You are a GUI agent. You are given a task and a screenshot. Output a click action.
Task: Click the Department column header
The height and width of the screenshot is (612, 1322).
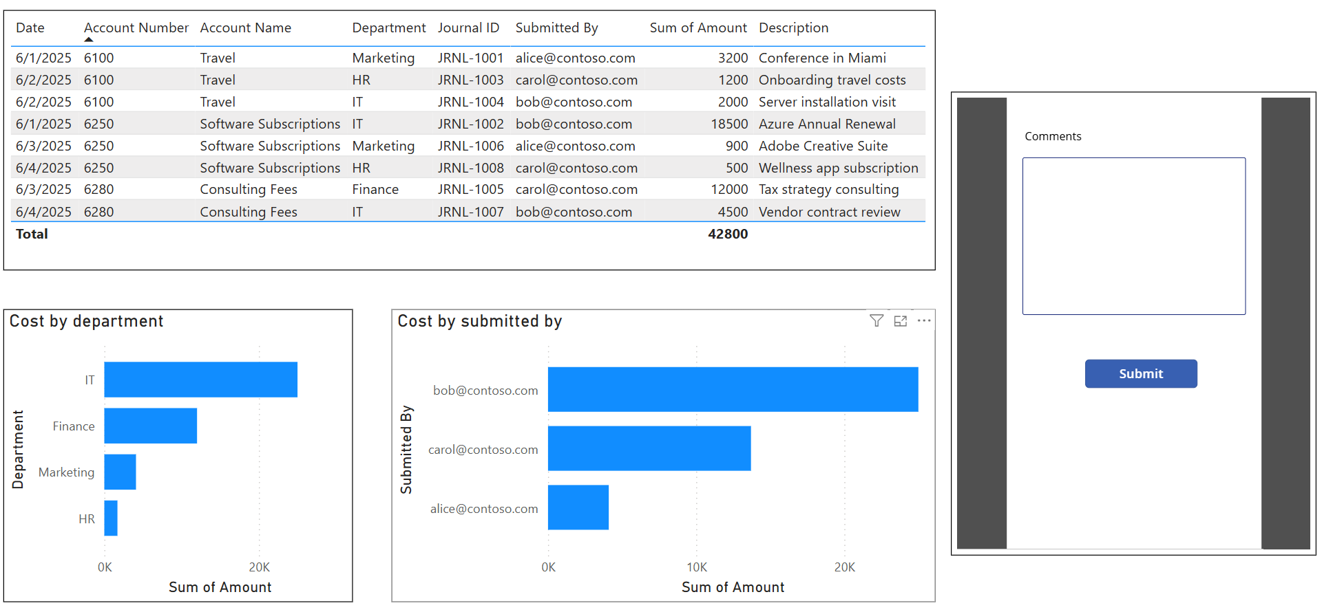click(388, 28)
